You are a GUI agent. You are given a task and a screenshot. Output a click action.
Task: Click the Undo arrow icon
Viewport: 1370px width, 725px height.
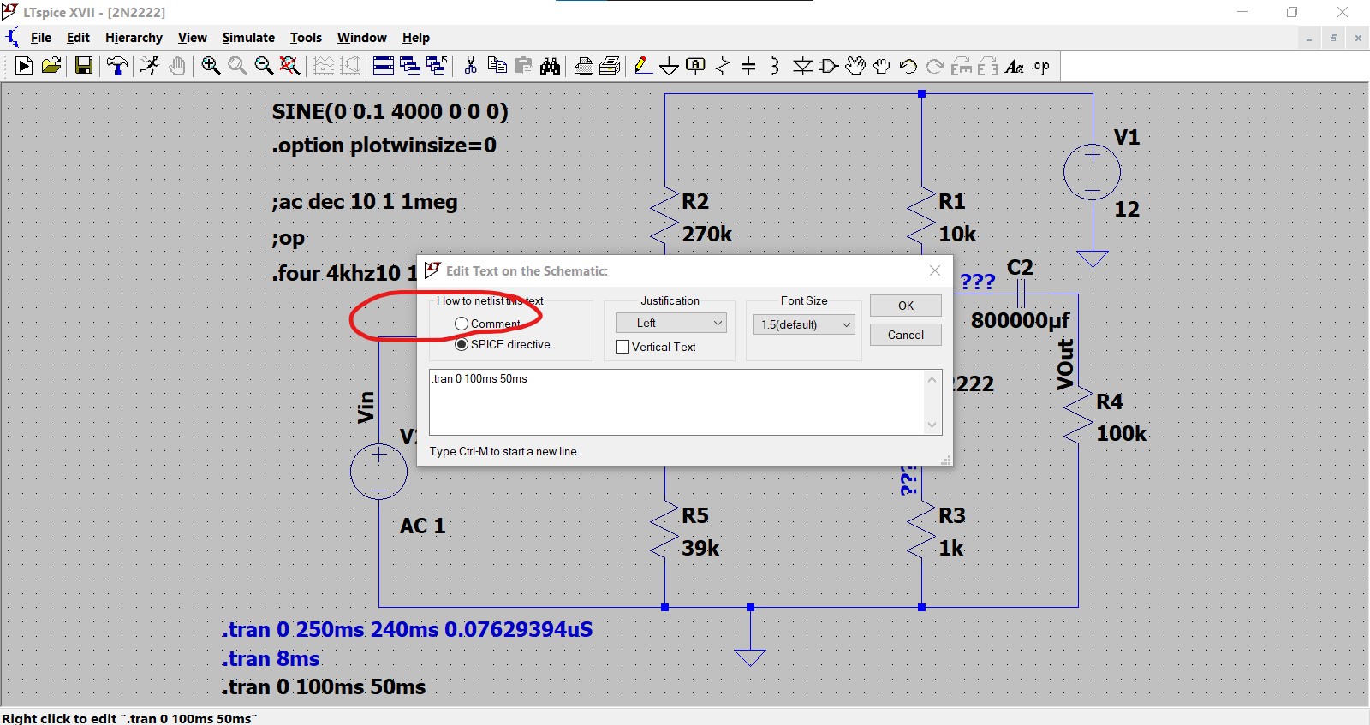click(x=908, y=66)
